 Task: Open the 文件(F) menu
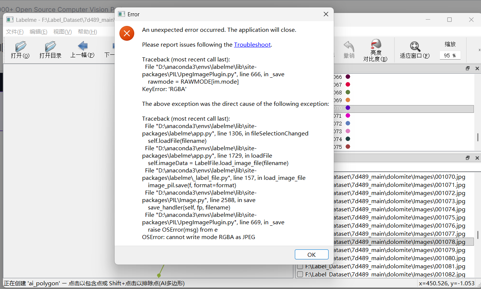click(15, 32)
